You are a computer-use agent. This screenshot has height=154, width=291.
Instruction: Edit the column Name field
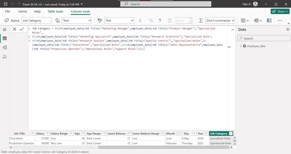pyautogui.click(x=36, y=20)
